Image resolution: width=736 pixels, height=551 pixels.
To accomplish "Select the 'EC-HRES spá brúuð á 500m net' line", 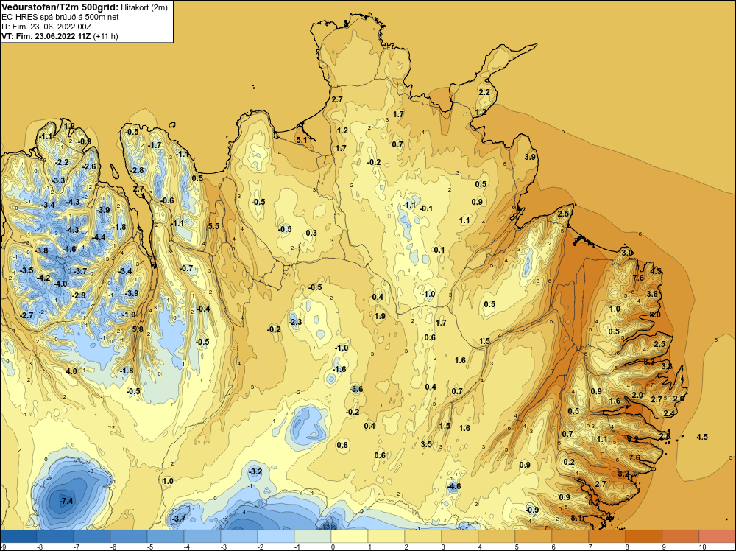I will [x=60, y=17].
